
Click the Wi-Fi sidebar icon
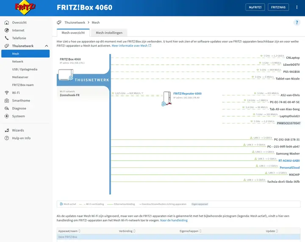coord(7,93)
